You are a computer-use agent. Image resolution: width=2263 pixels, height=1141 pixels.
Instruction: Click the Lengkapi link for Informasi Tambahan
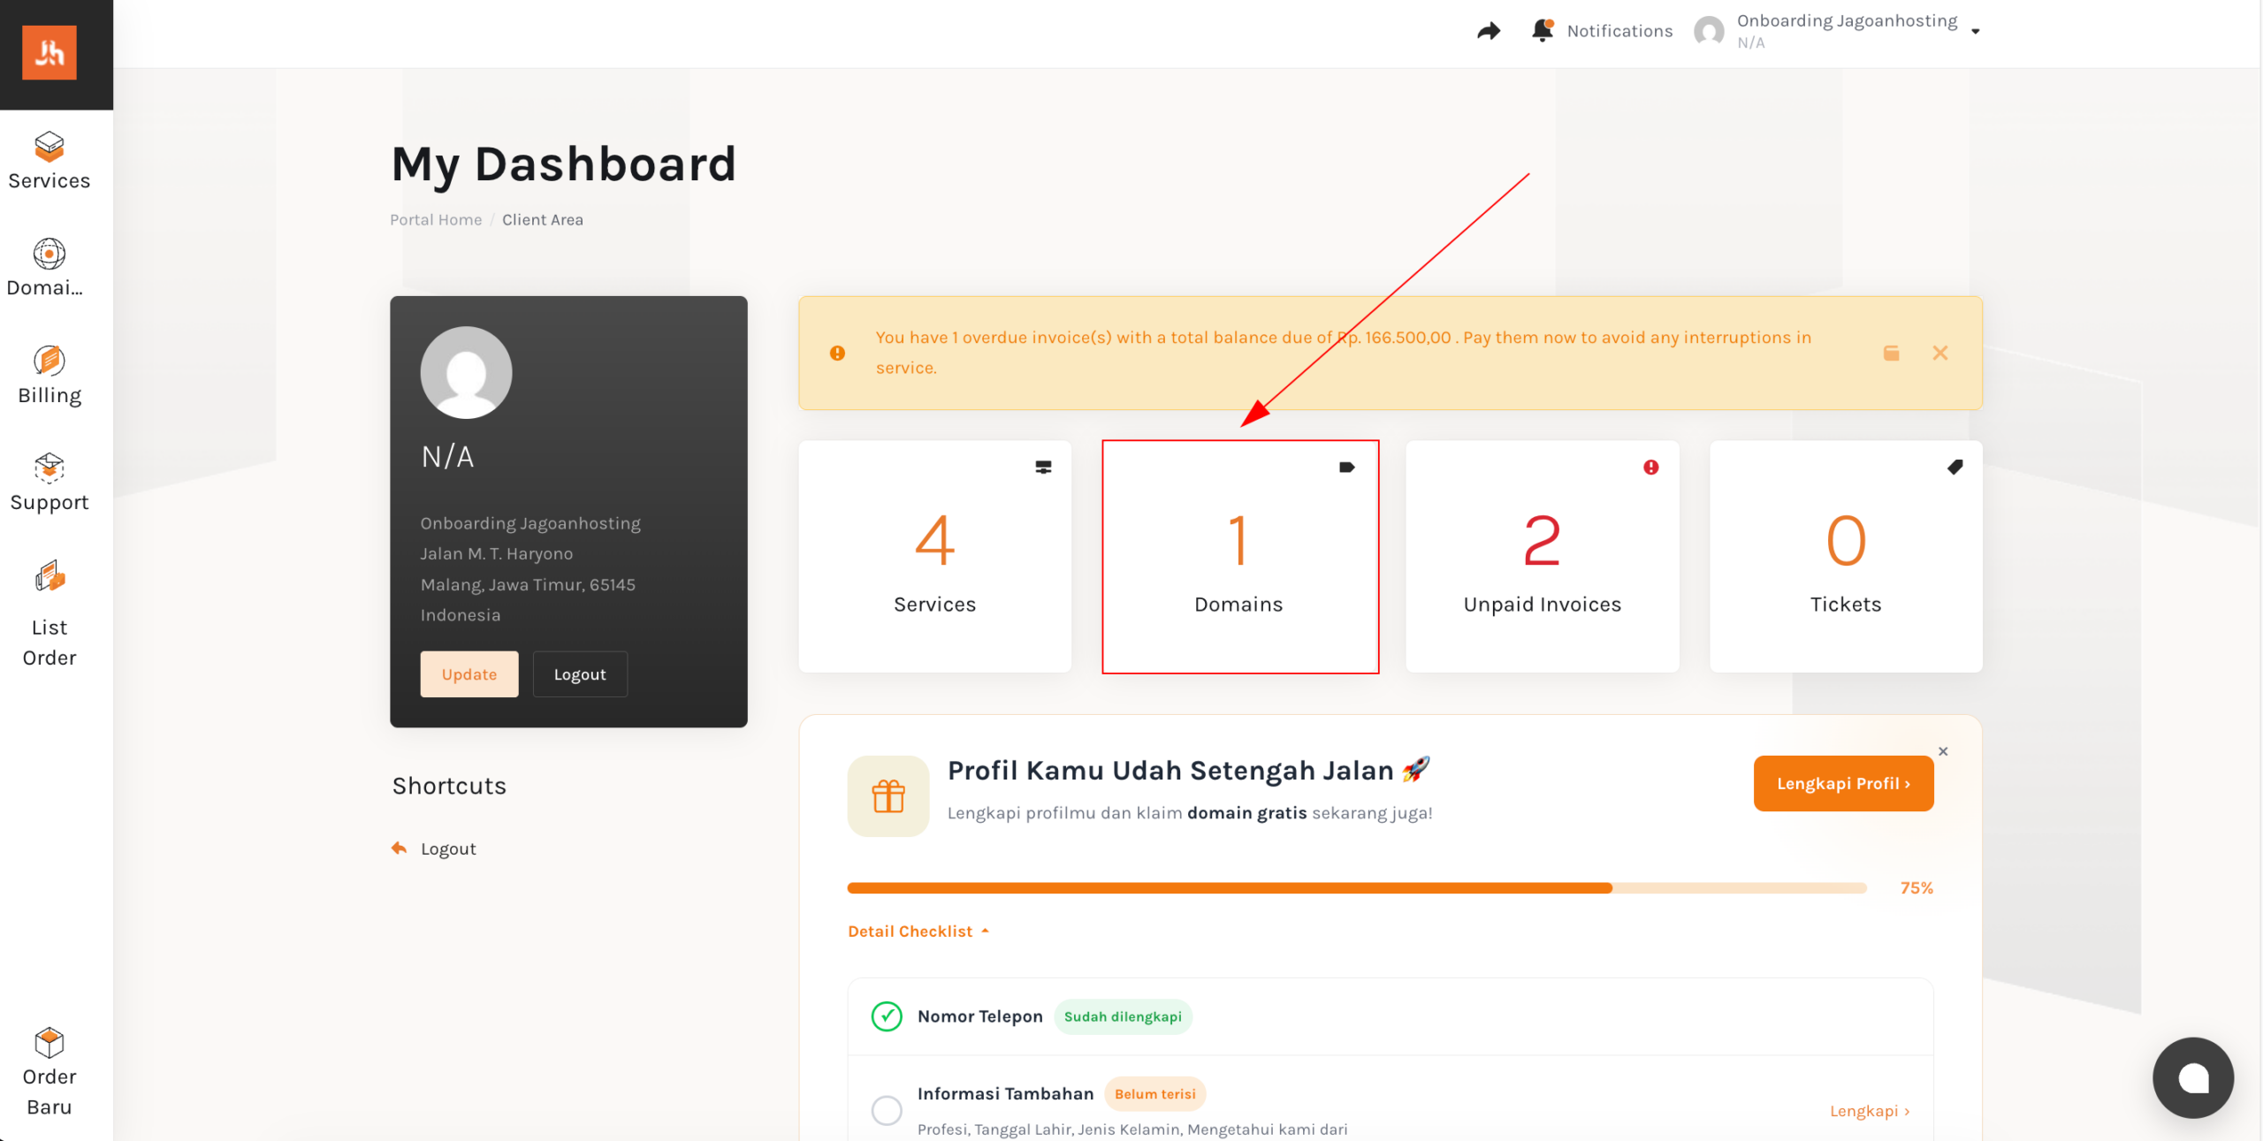pyautogui.click(x=1870, y=1111)
